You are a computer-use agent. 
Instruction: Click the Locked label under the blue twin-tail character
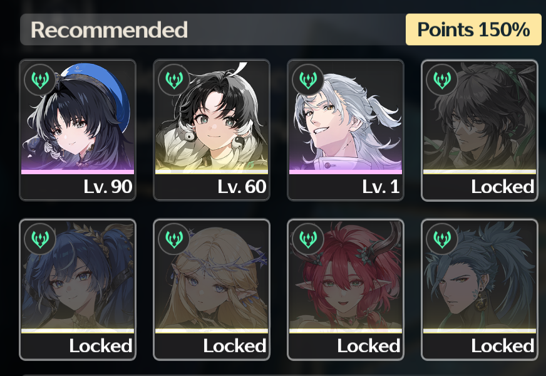101,346
